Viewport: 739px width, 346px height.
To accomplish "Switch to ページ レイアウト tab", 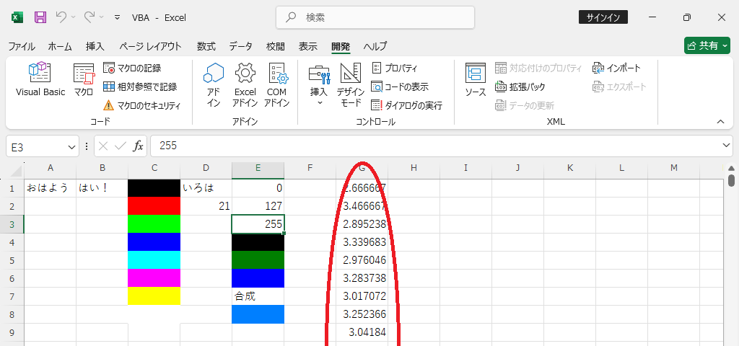I will [150, 46].
